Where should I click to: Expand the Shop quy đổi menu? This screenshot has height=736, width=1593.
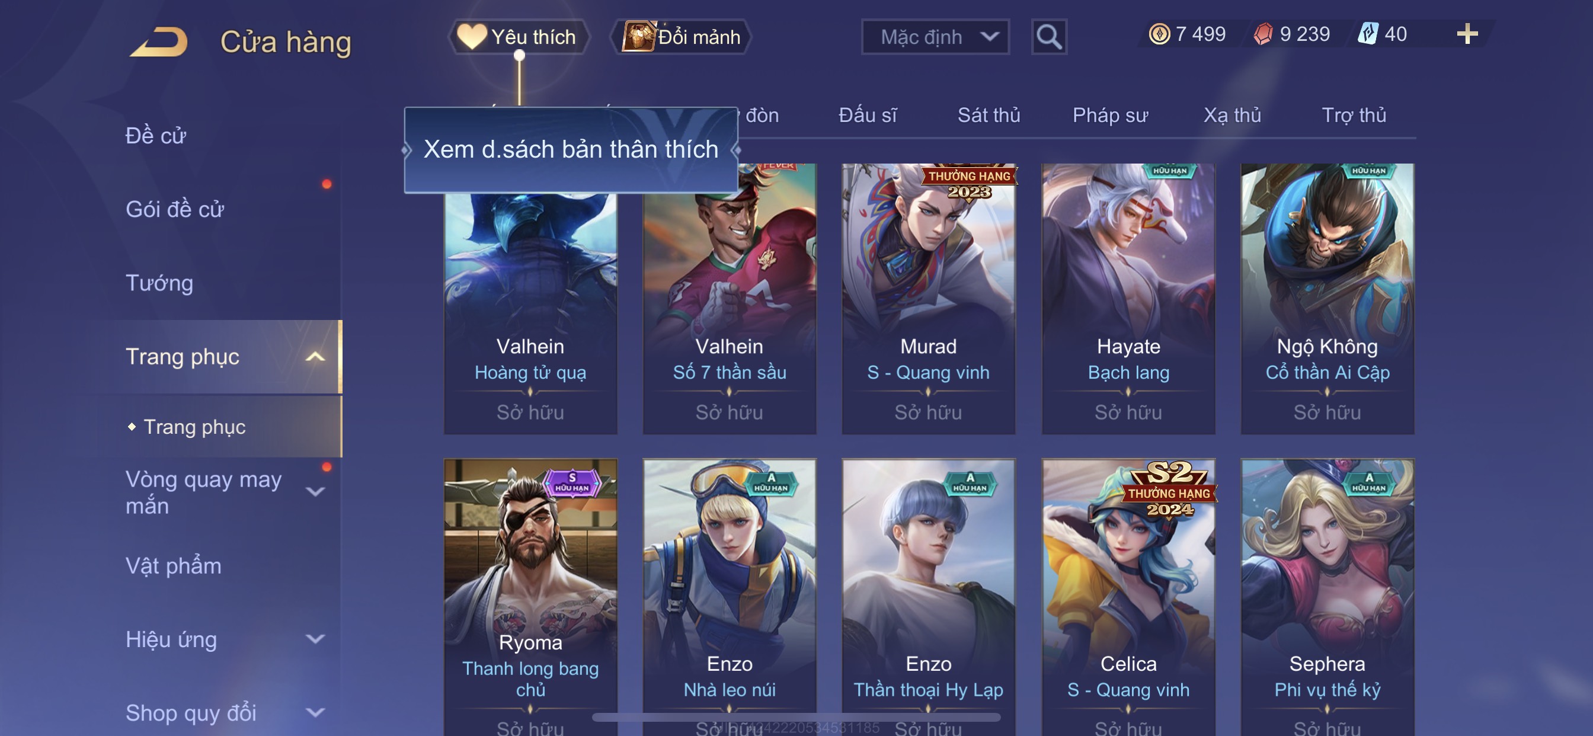tap(315, 712)
